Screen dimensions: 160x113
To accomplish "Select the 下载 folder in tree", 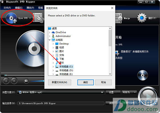I will pyautogui.click(x=62, y=59).
